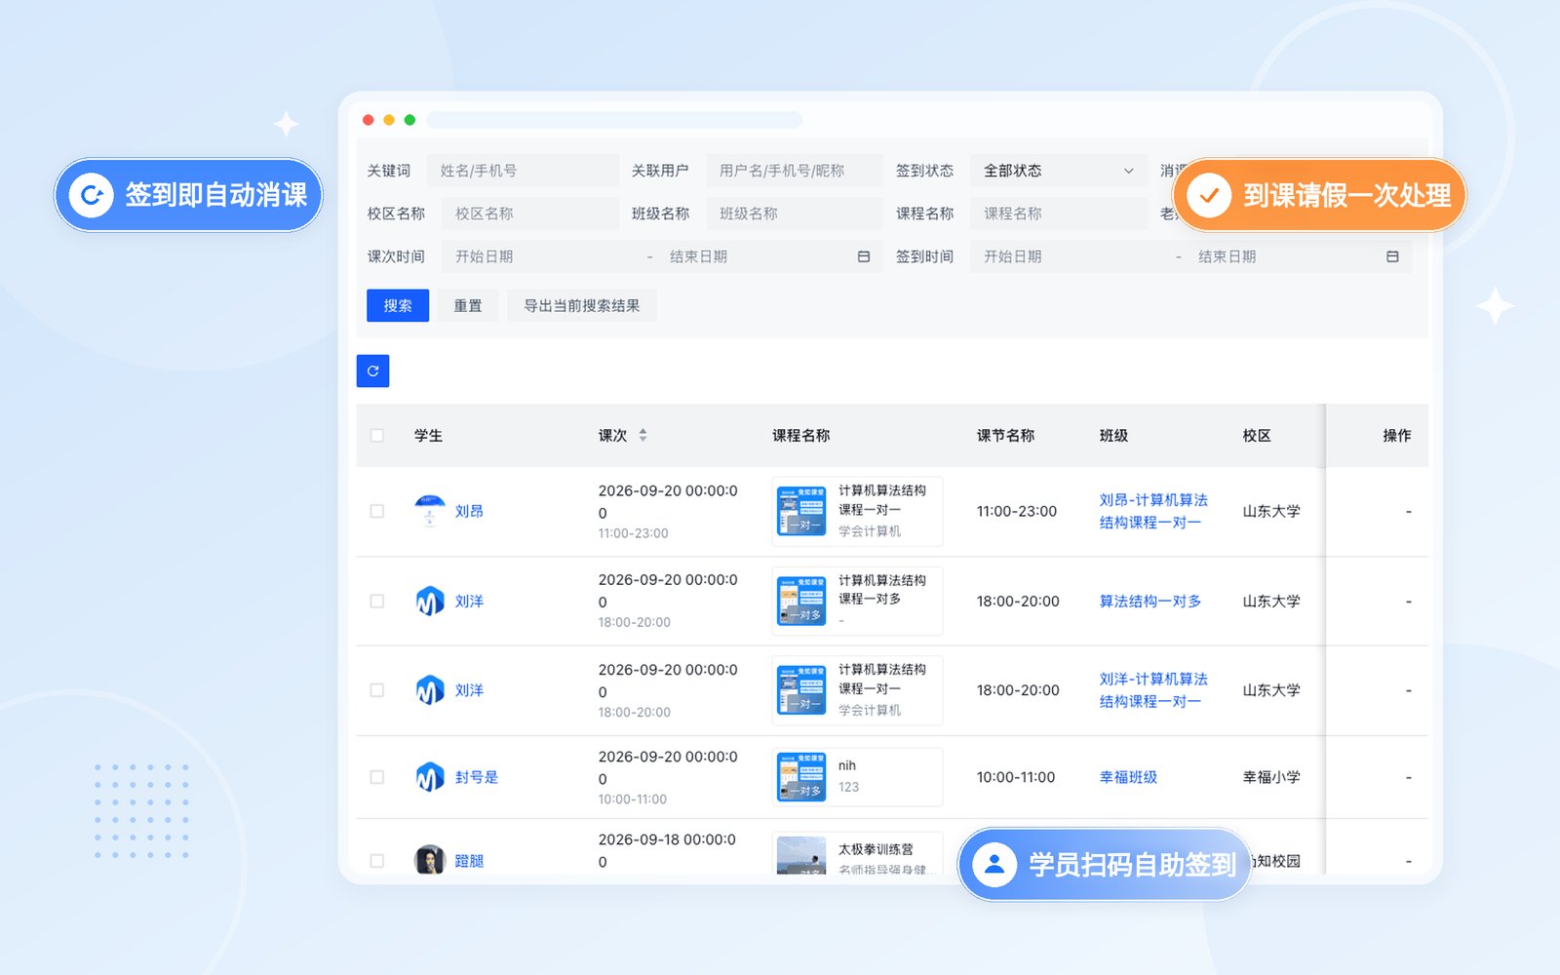Click the browser address bar
The height and width of the screenshot is (975, 1560).
614,120
